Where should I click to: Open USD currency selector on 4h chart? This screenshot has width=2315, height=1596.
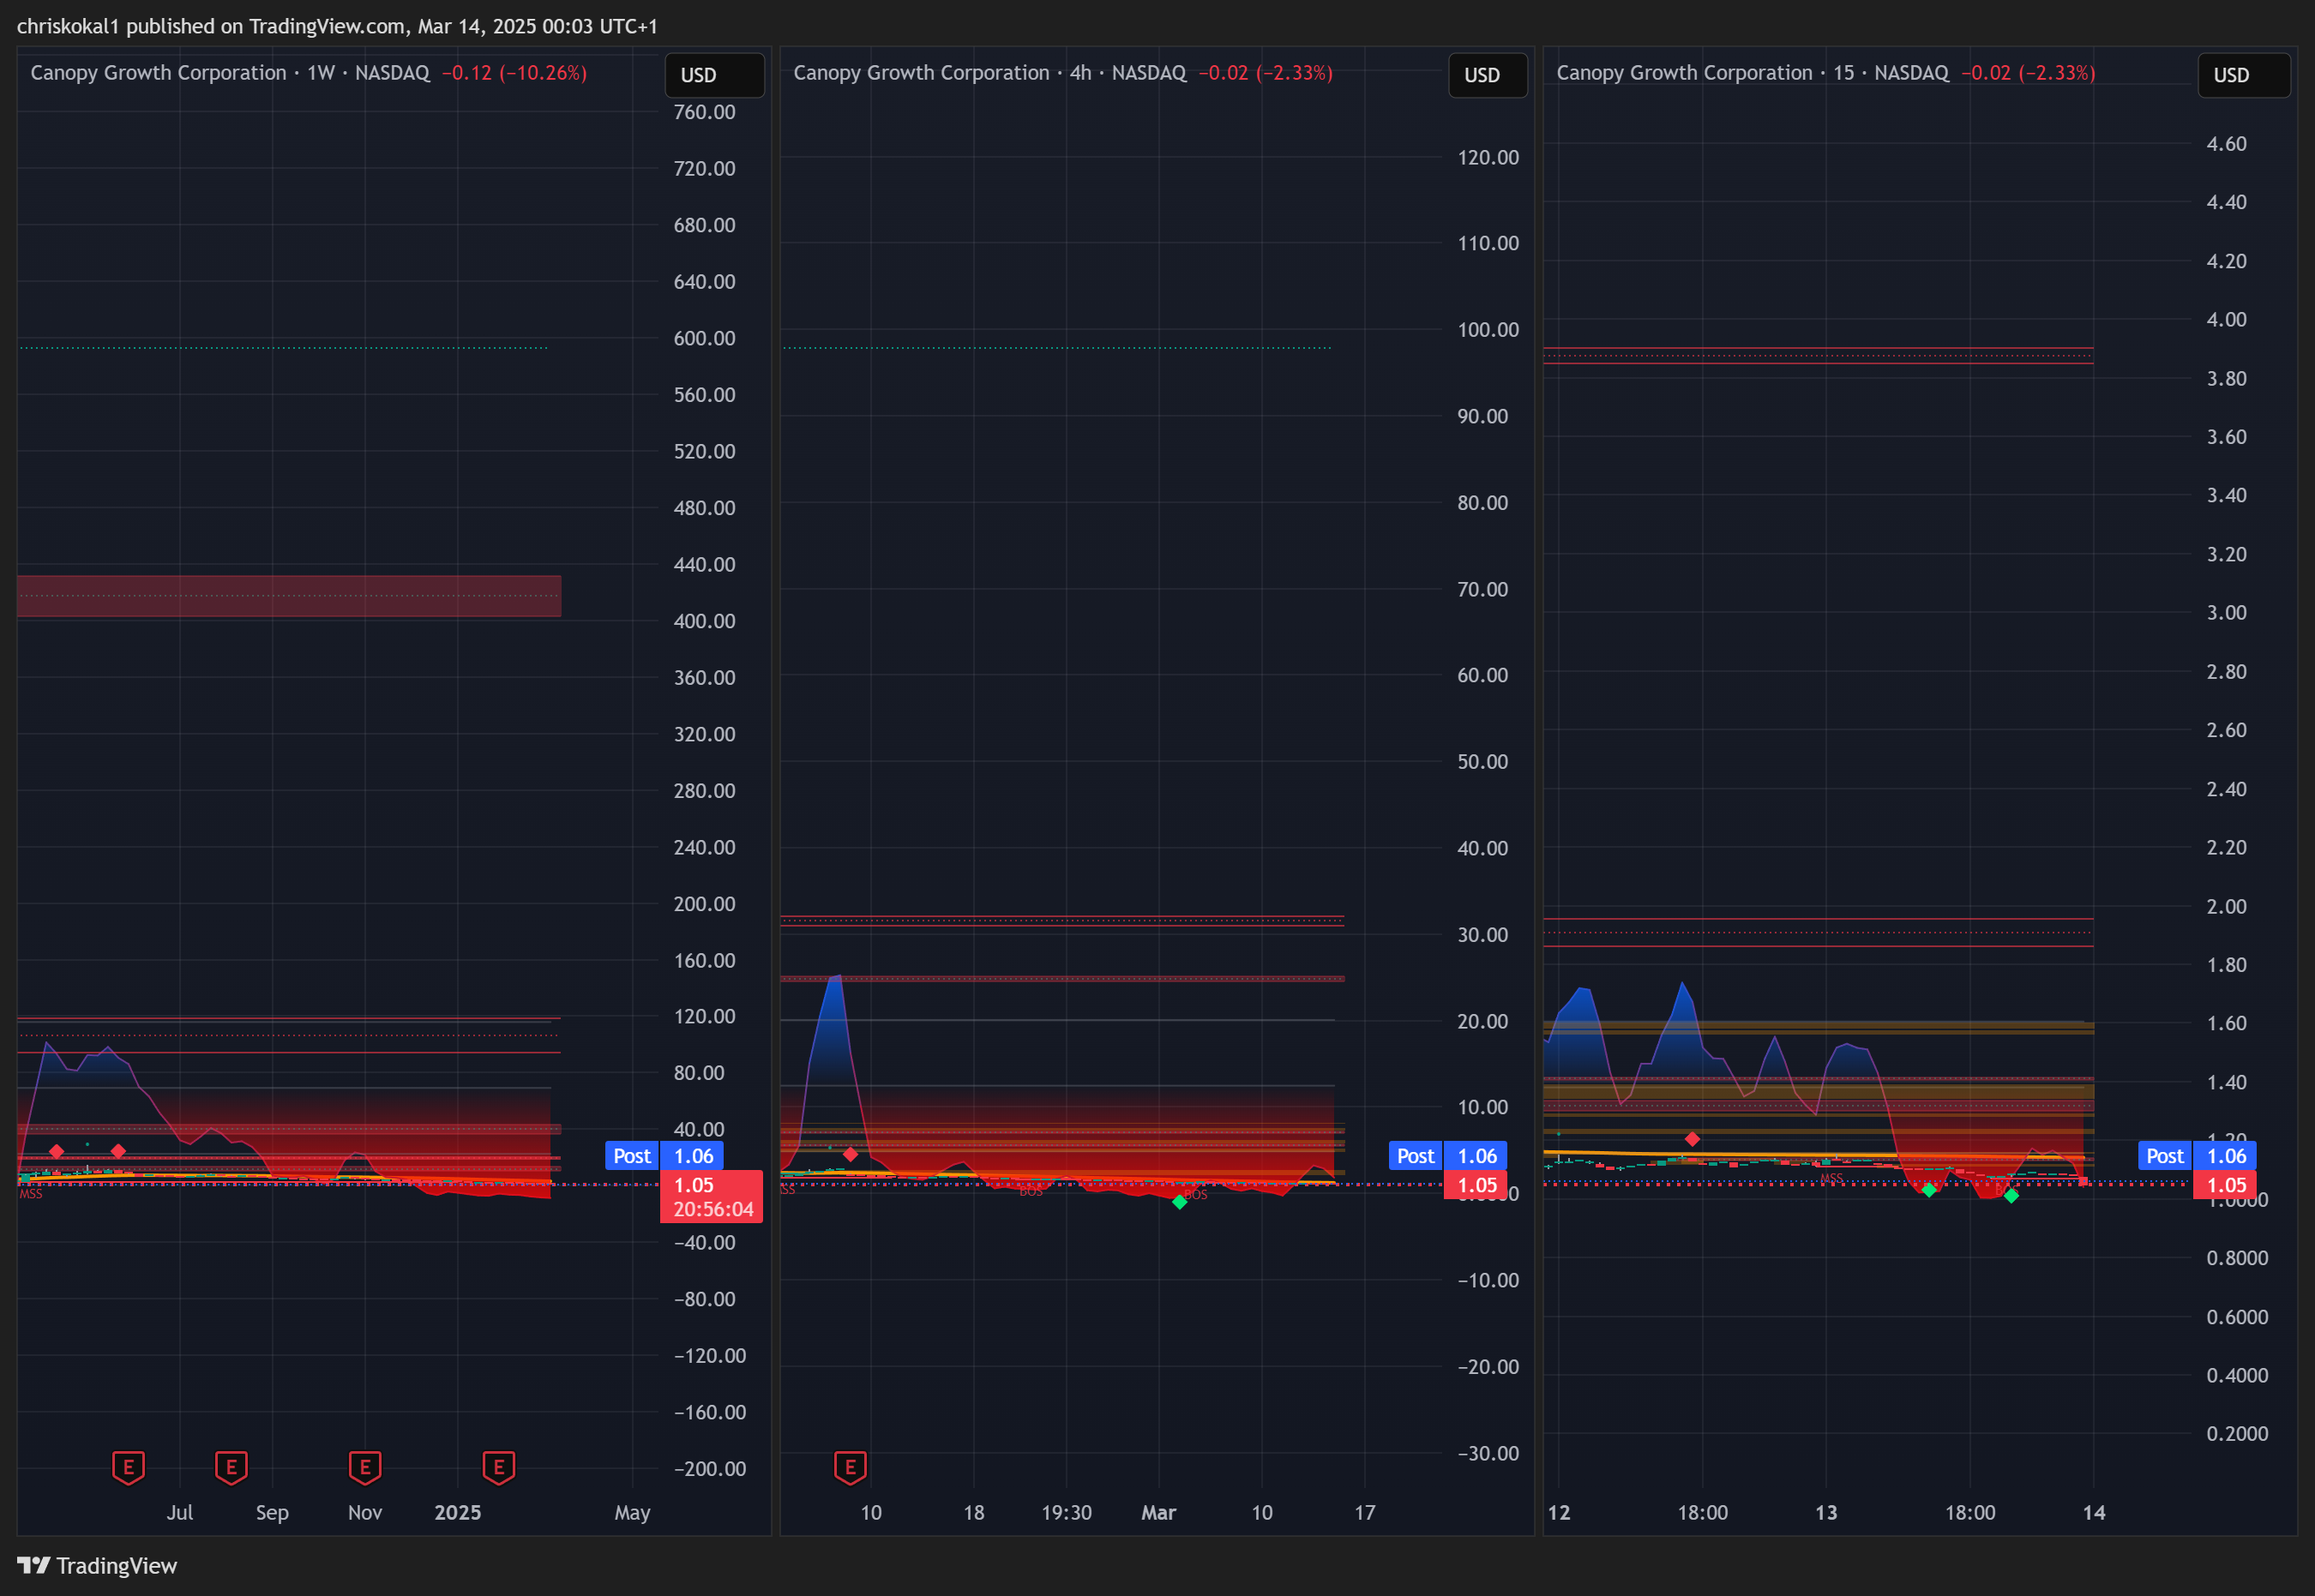point(1488,75)
